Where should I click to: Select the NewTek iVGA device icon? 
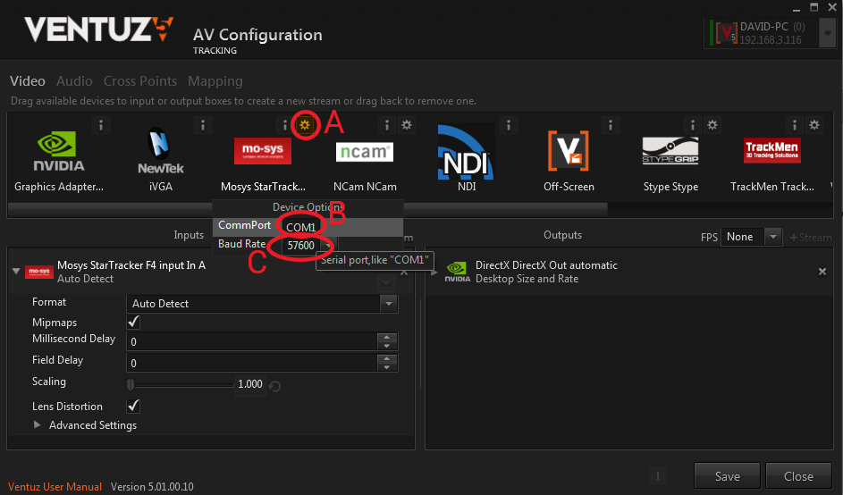coord(161,151)
